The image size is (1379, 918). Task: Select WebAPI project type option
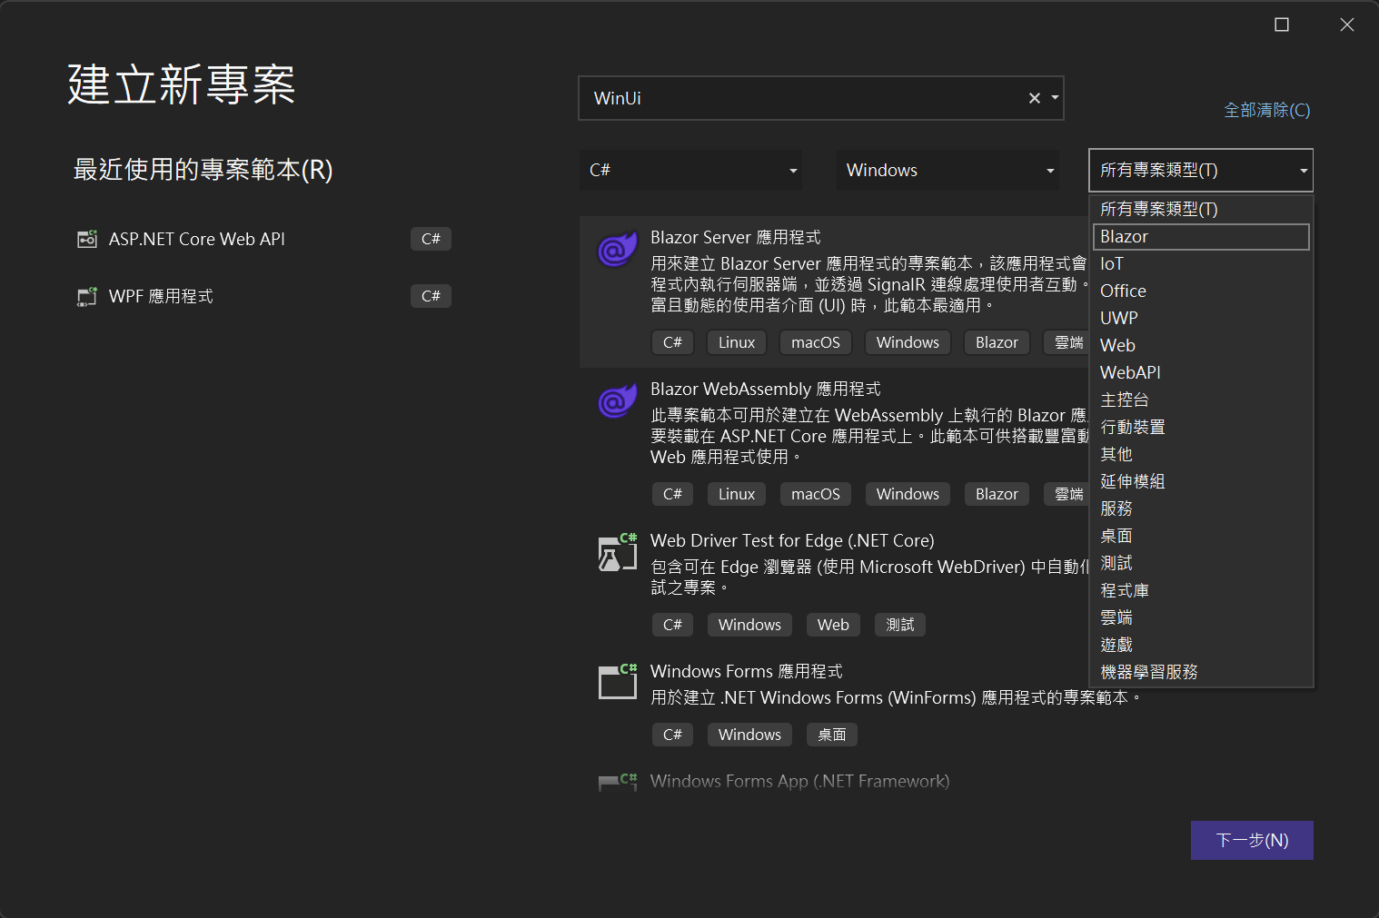coord(1201,372)
